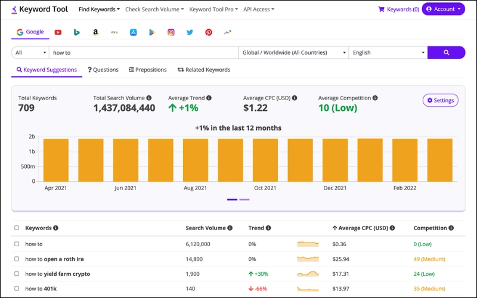Click the +30% trend value

coord(258,274)
